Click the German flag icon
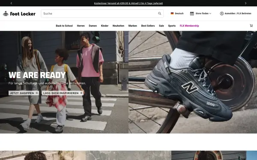257x160 pixels. pyautogui.click(x=172, y=14)
